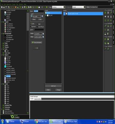Select the Wrap Screen action icon
The width and height of the screenshot is (115, 124).
pos(108,30)
